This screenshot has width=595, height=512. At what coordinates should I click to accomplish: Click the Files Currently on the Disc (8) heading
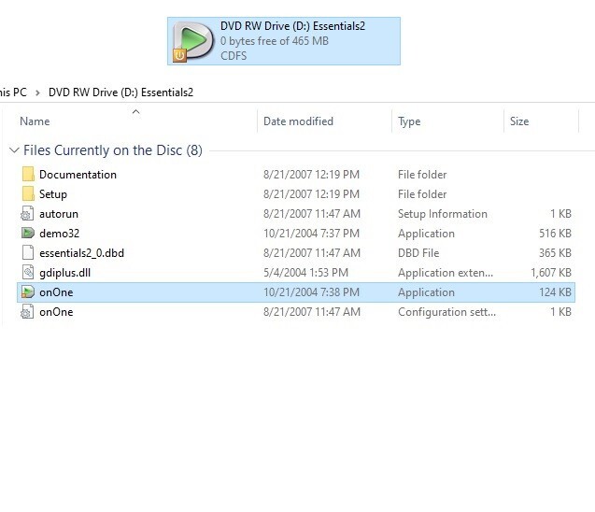[x=113, y=150]
